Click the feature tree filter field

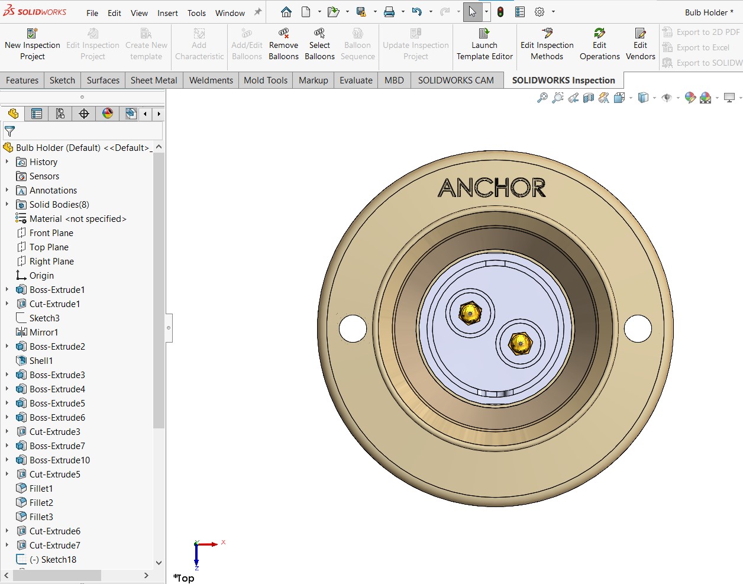tap(83, 131)
